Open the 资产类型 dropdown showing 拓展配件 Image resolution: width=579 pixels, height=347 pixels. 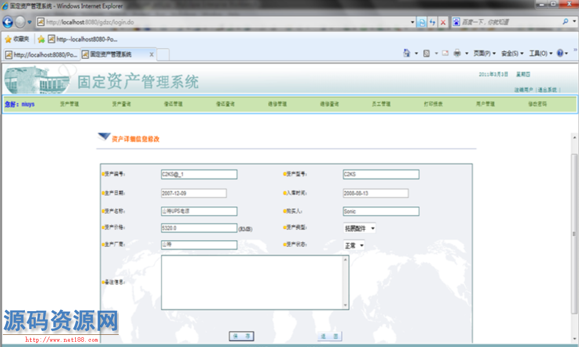360,228
